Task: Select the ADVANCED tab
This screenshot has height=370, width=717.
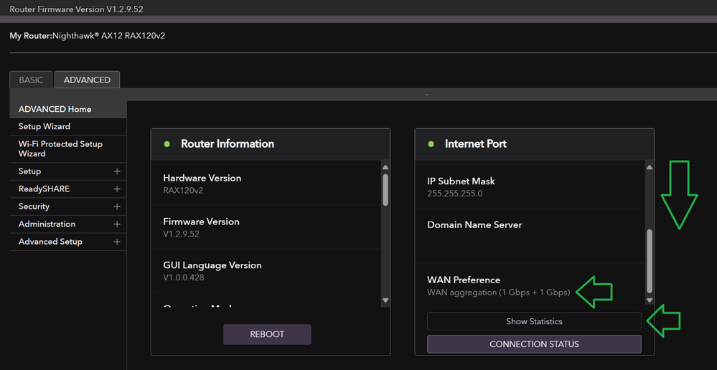Action: point(87,80)
